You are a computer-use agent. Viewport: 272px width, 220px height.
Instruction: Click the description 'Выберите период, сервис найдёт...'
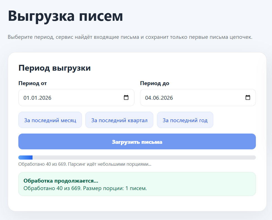130,37
